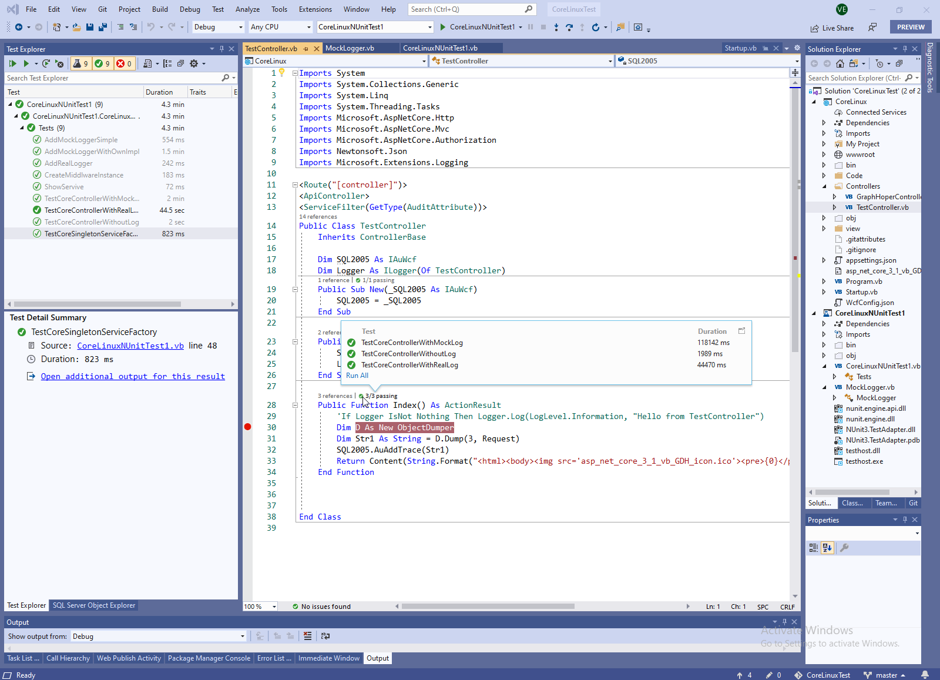Image resolution: width=940 pixels, height=680 pixels.
Task: Click the CoreLinuxNUnitTest1.vb source link
Action: pyautogui.click(x=130, y=346)
